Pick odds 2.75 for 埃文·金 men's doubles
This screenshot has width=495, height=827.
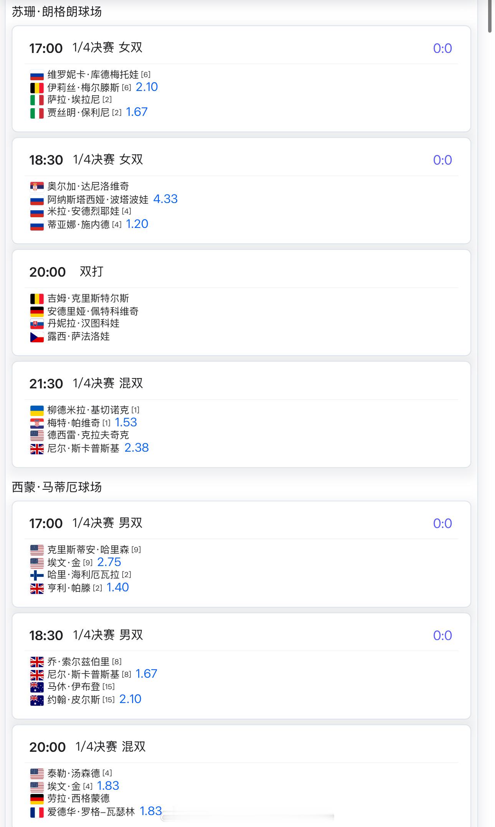109,562
